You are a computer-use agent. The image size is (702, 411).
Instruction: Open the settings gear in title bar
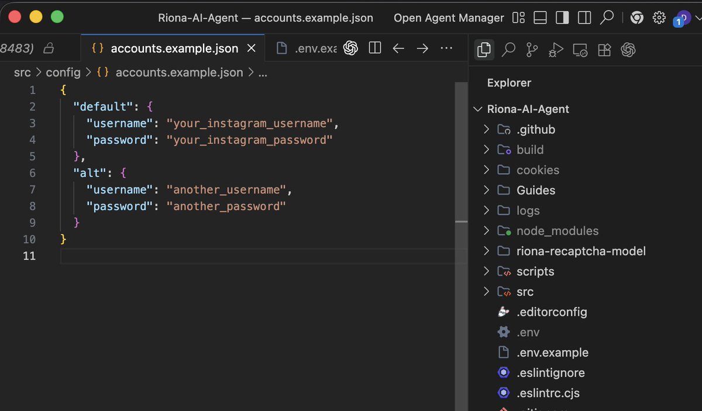click(659, 18)
